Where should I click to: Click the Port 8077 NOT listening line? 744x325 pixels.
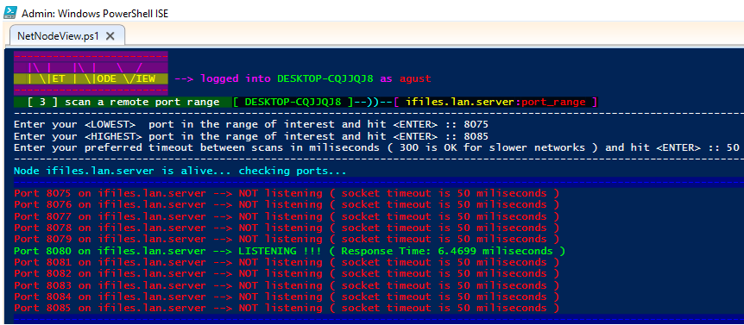point(287,216)
